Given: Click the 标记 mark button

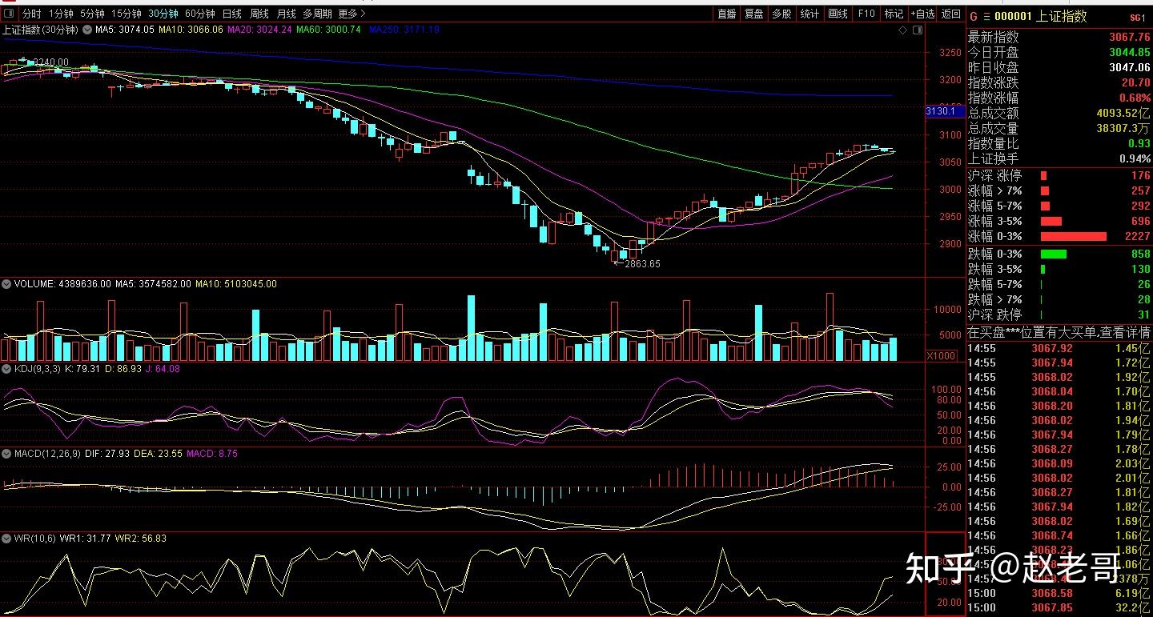Looking at the screenshot, I should coord(894,14).
